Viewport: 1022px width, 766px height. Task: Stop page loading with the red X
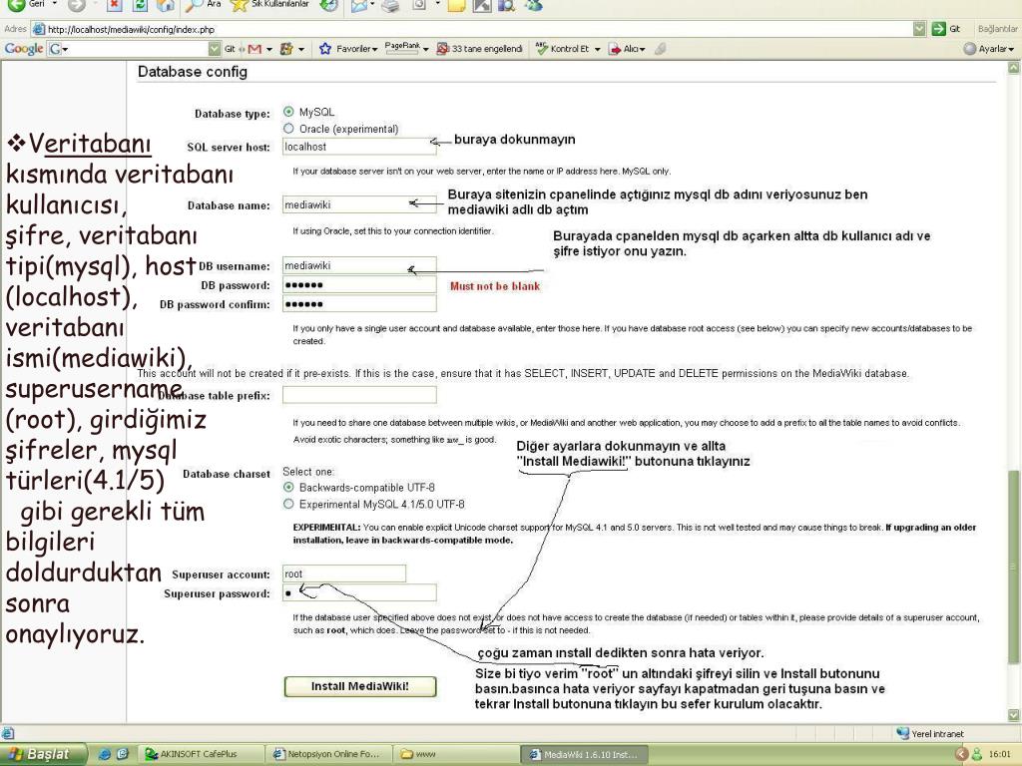114,6
